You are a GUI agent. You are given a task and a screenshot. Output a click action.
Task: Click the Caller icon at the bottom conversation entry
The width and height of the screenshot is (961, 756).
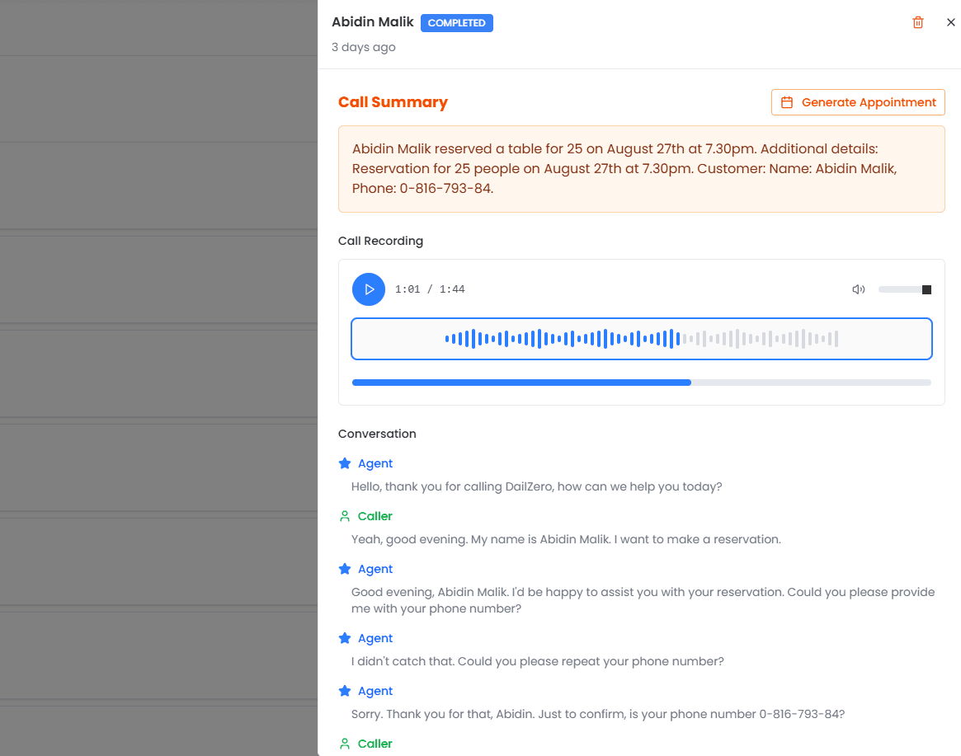coord(346,743)
